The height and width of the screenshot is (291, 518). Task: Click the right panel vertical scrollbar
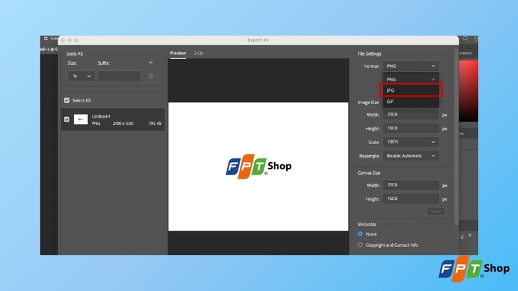(456, 137)
